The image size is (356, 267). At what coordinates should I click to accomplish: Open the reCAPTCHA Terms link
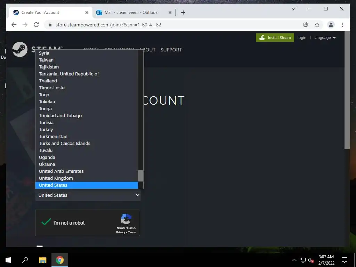(x=132, y=232)
